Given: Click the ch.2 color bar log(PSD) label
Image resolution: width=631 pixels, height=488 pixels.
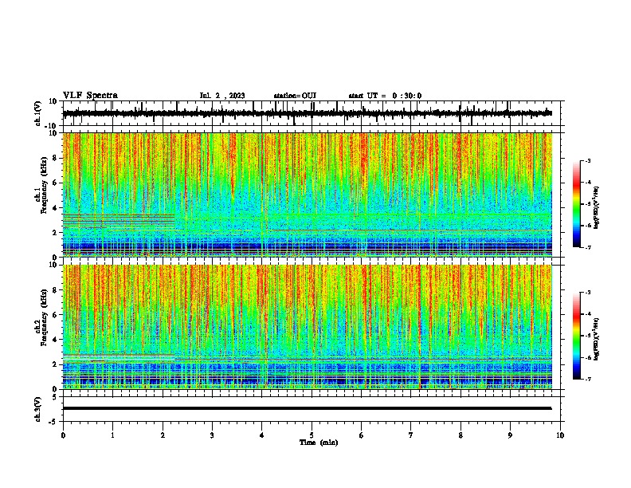Looking at the screenshot, I should click(x=597, y=339).
